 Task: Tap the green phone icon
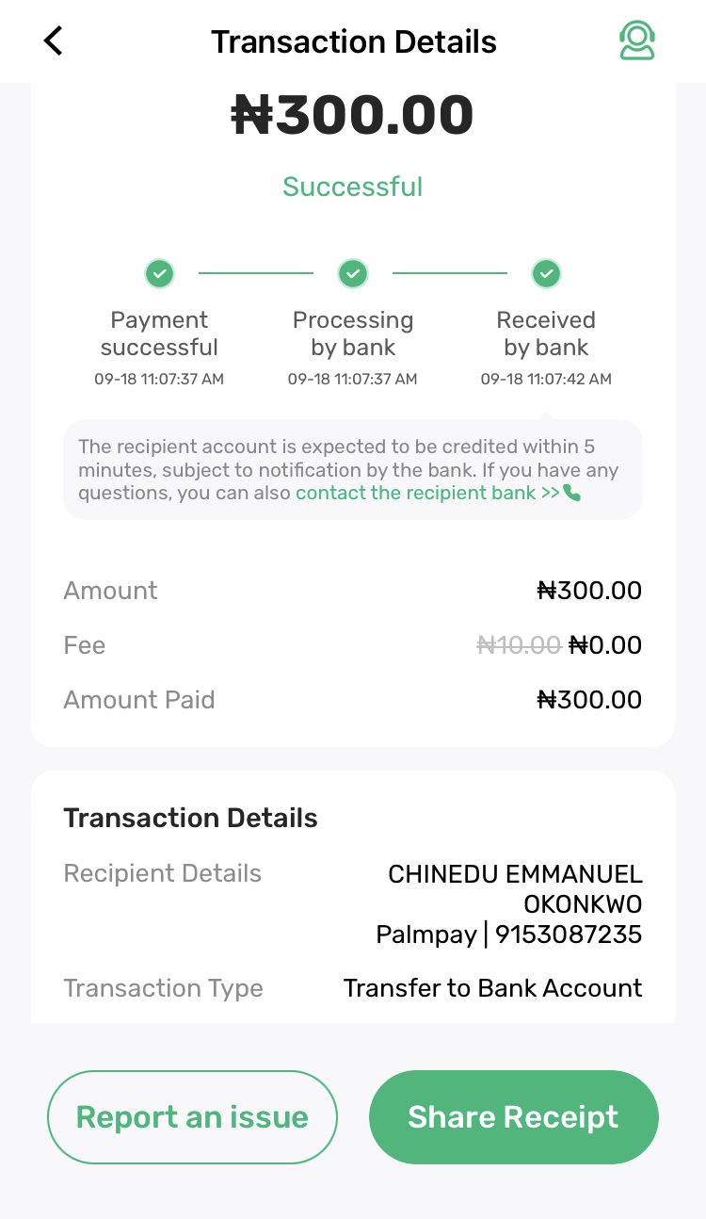(x=572, y=493)
